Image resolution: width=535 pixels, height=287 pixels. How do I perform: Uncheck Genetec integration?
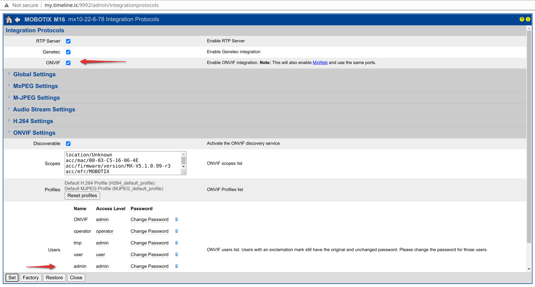[68, 52]
